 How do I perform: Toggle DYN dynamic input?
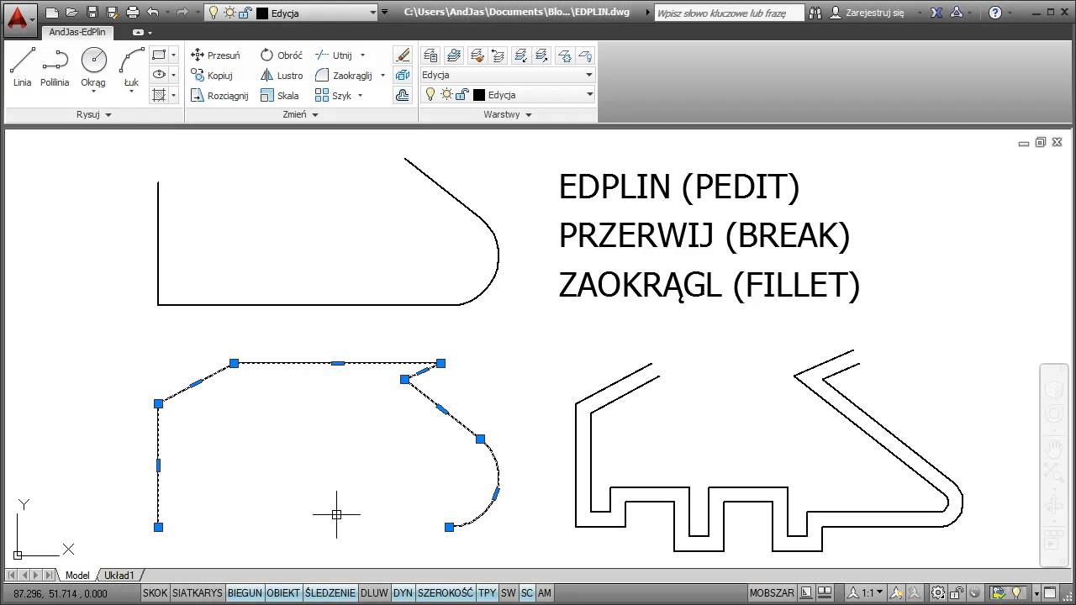coord(403,593)
